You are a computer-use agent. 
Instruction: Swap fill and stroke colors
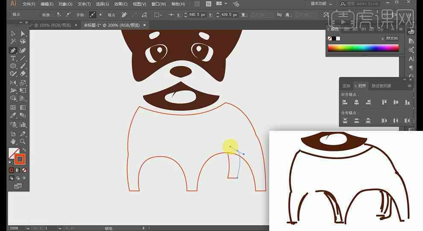click(24, 150)
